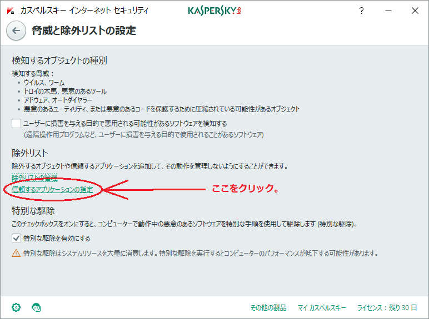Go to マイ カスペルスキー
The image size is (429, 319).
[x=322, y=307]
